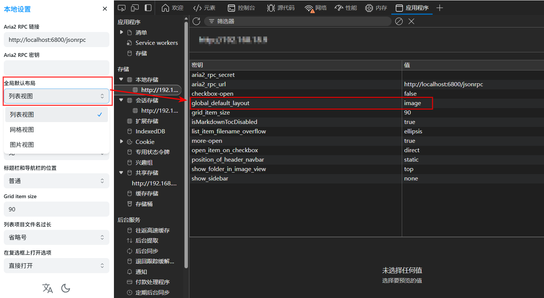Click the show_sidebar key cell
Image resolution: width=544 pixels, height=298 pixels.
[295, 179]
